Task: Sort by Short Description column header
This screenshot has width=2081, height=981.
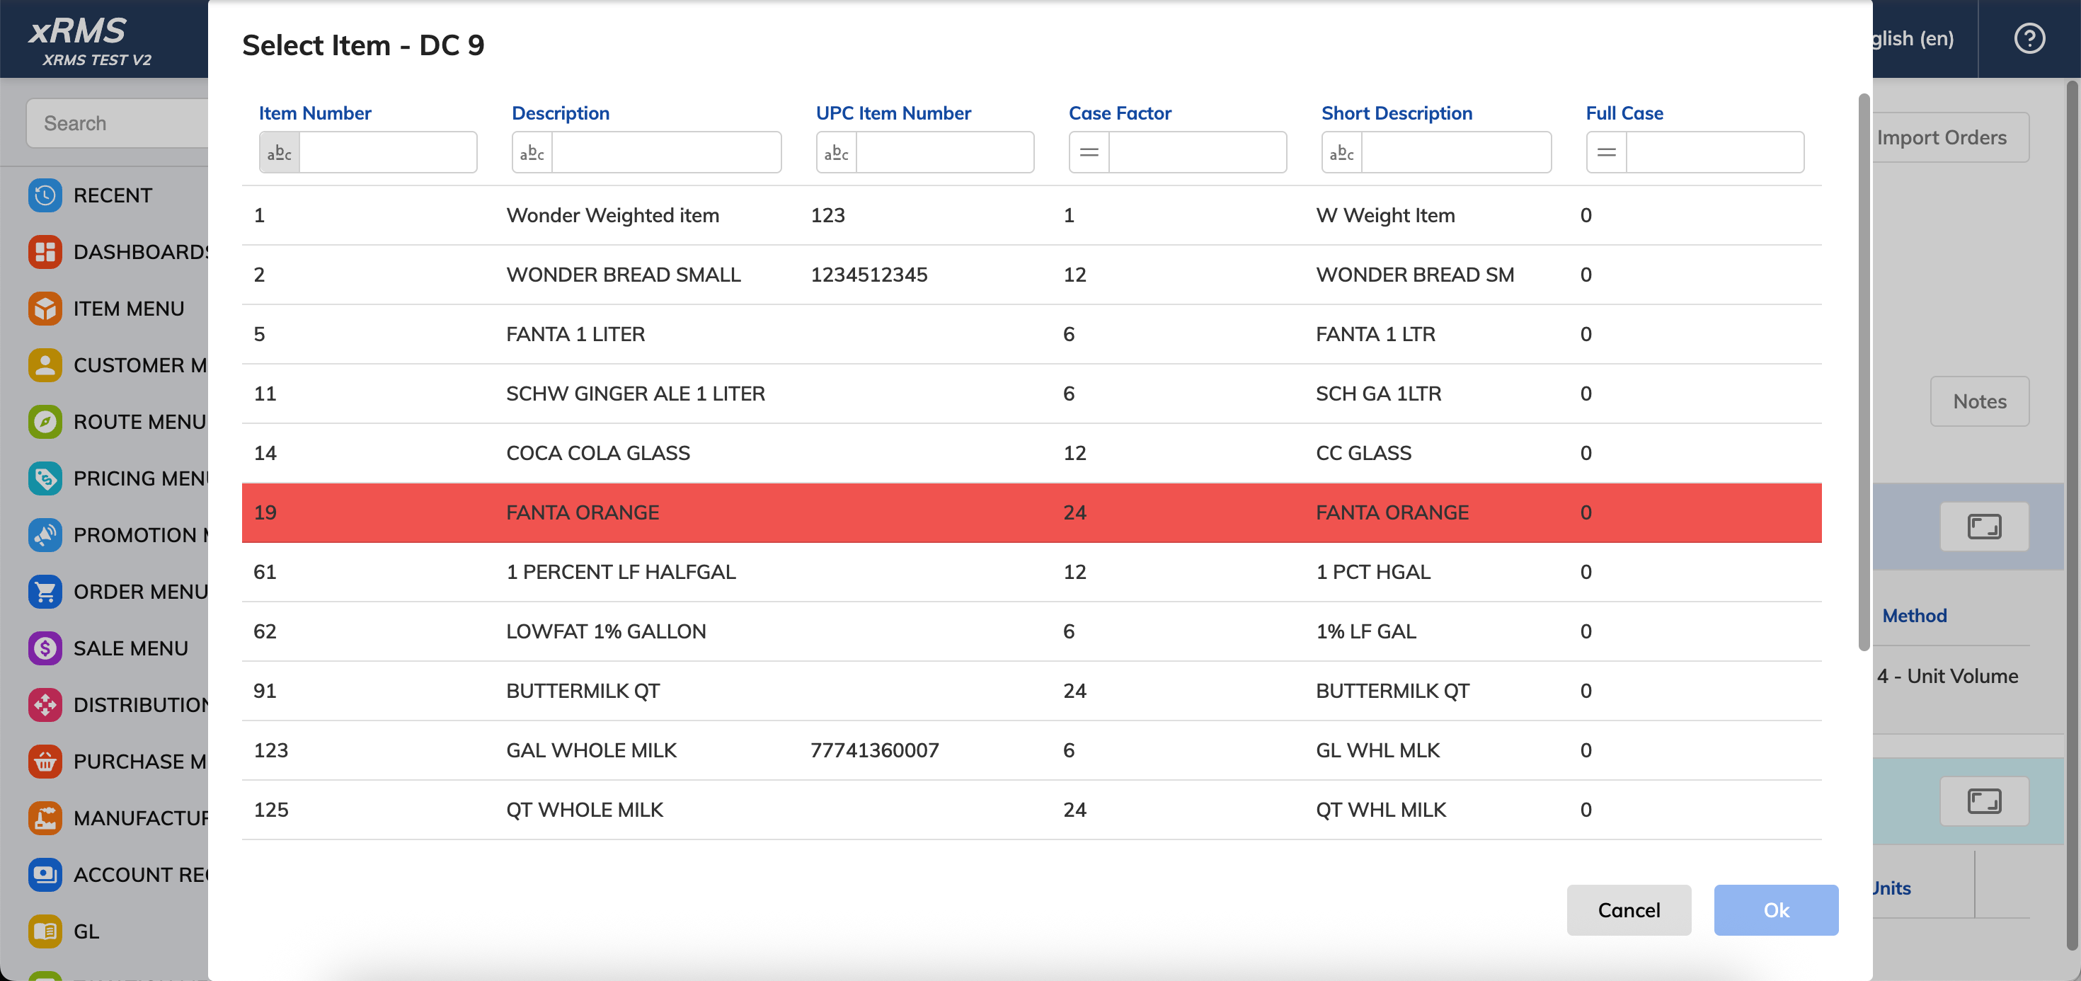Action: pos(1396,113)
